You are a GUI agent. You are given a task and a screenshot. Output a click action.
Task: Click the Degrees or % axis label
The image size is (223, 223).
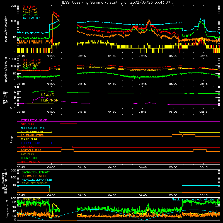click(x=7, y=209)
